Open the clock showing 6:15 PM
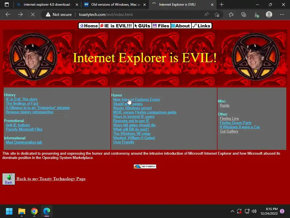290x218 pixels. pos(269,211)
